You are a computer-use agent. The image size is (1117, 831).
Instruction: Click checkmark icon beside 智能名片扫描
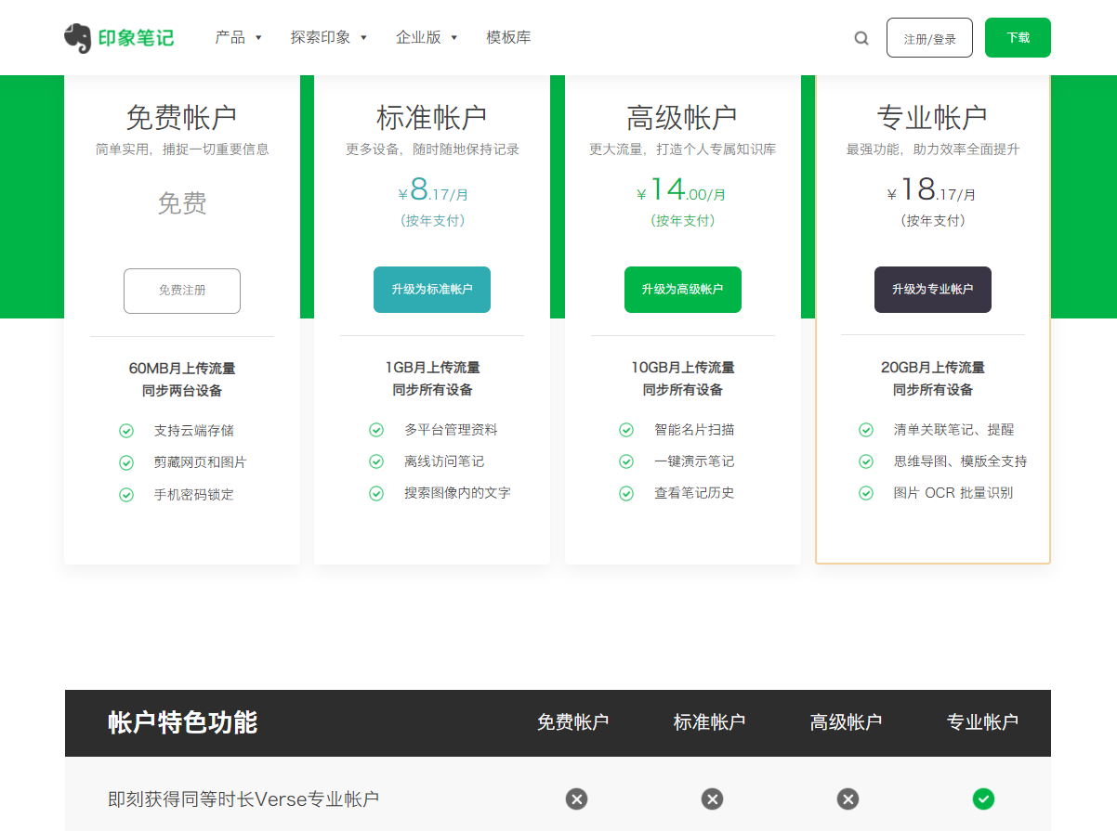point(626,430)
